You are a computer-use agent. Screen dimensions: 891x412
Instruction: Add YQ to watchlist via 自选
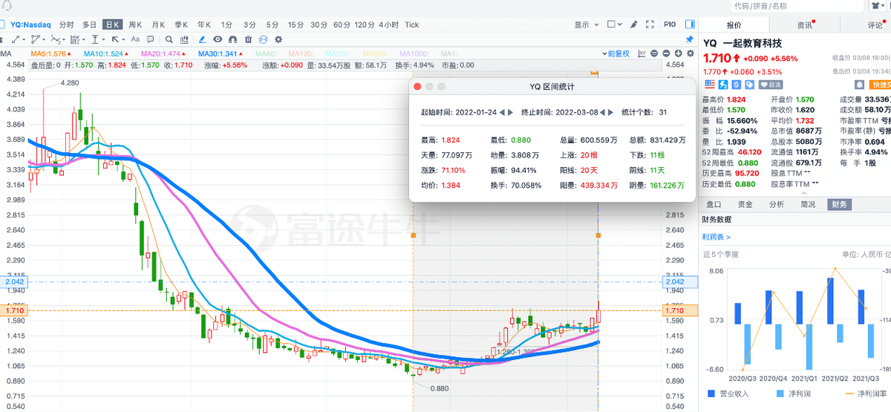click(x=770, y=84)
